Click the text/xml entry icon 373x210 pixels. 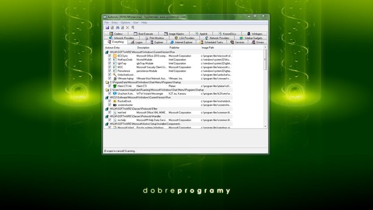point(115,113)
